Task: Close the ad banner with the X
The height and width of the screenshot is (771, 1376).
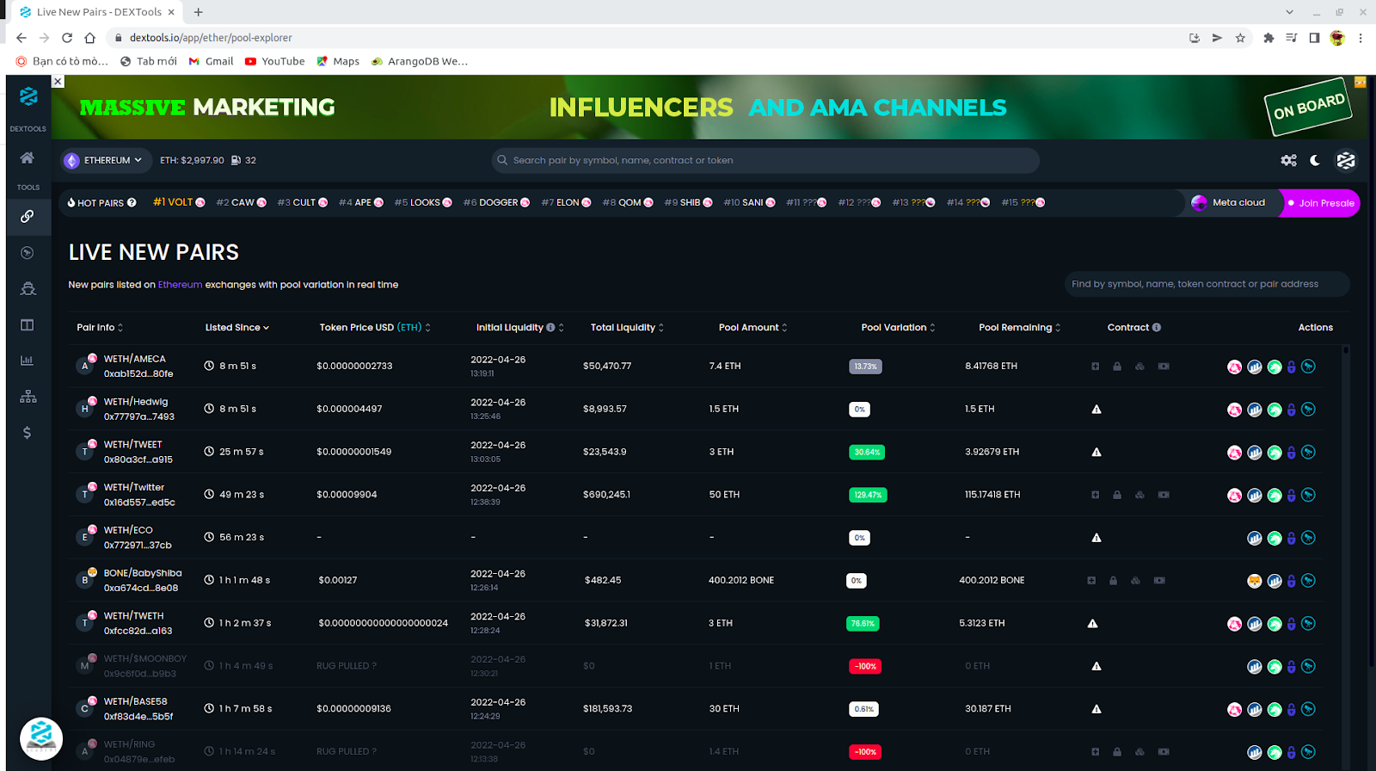Action: [58, 82]
